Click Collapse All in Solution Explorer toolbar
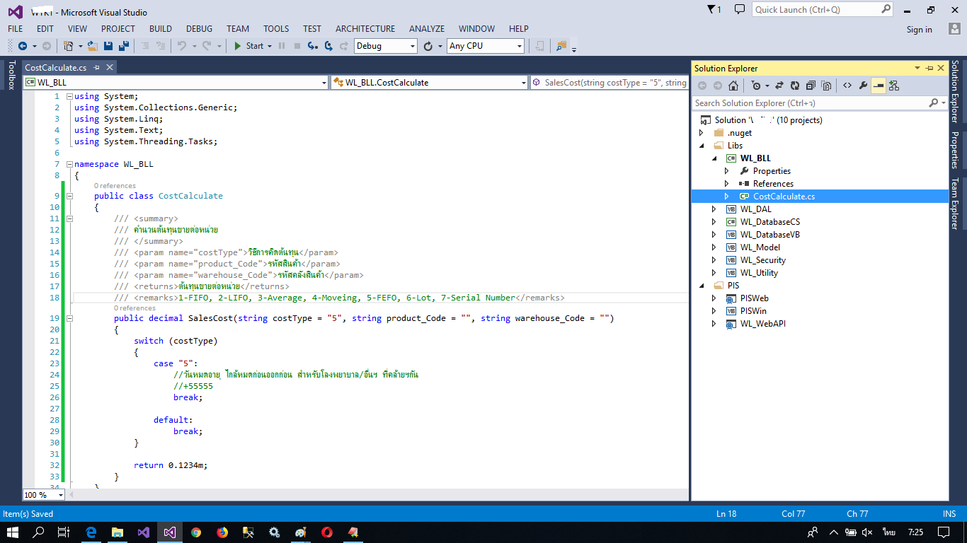This screenshot has width=967, height=543. [x=811, y=86]
